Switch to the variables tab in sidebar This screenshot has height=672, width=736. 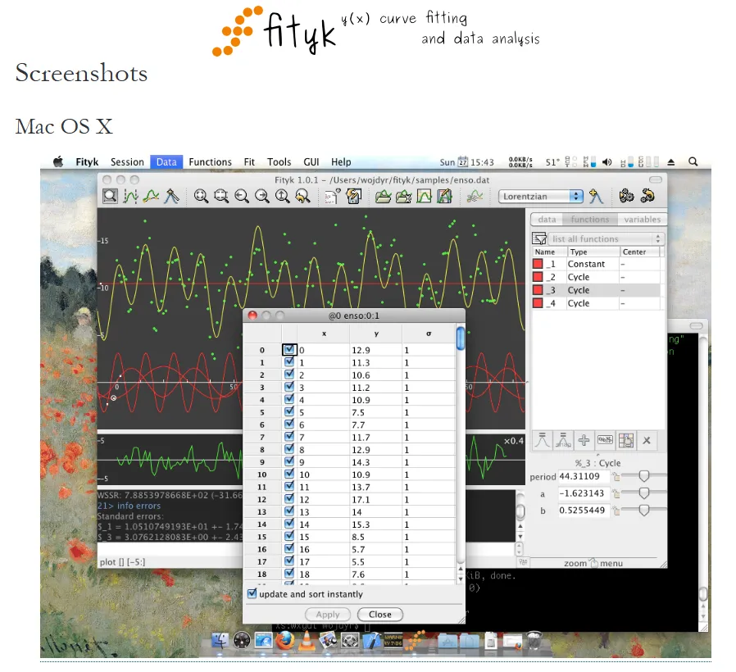[x=642, y=219]
